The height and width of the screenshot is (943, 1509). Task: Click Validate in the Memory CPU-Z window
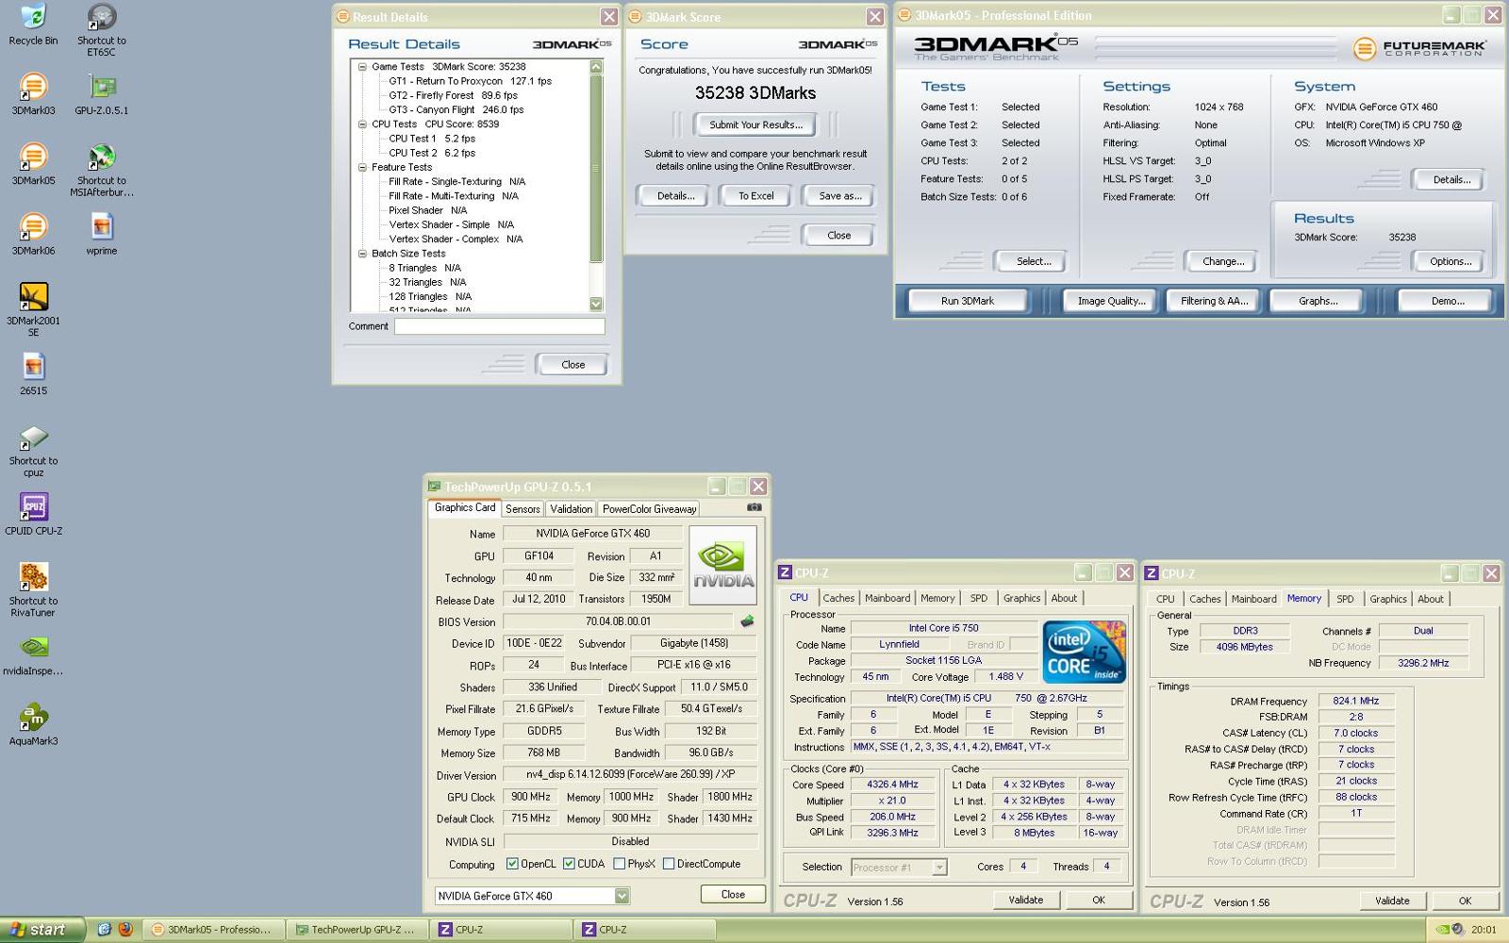pyautogui.click(x=1392, y=901)
